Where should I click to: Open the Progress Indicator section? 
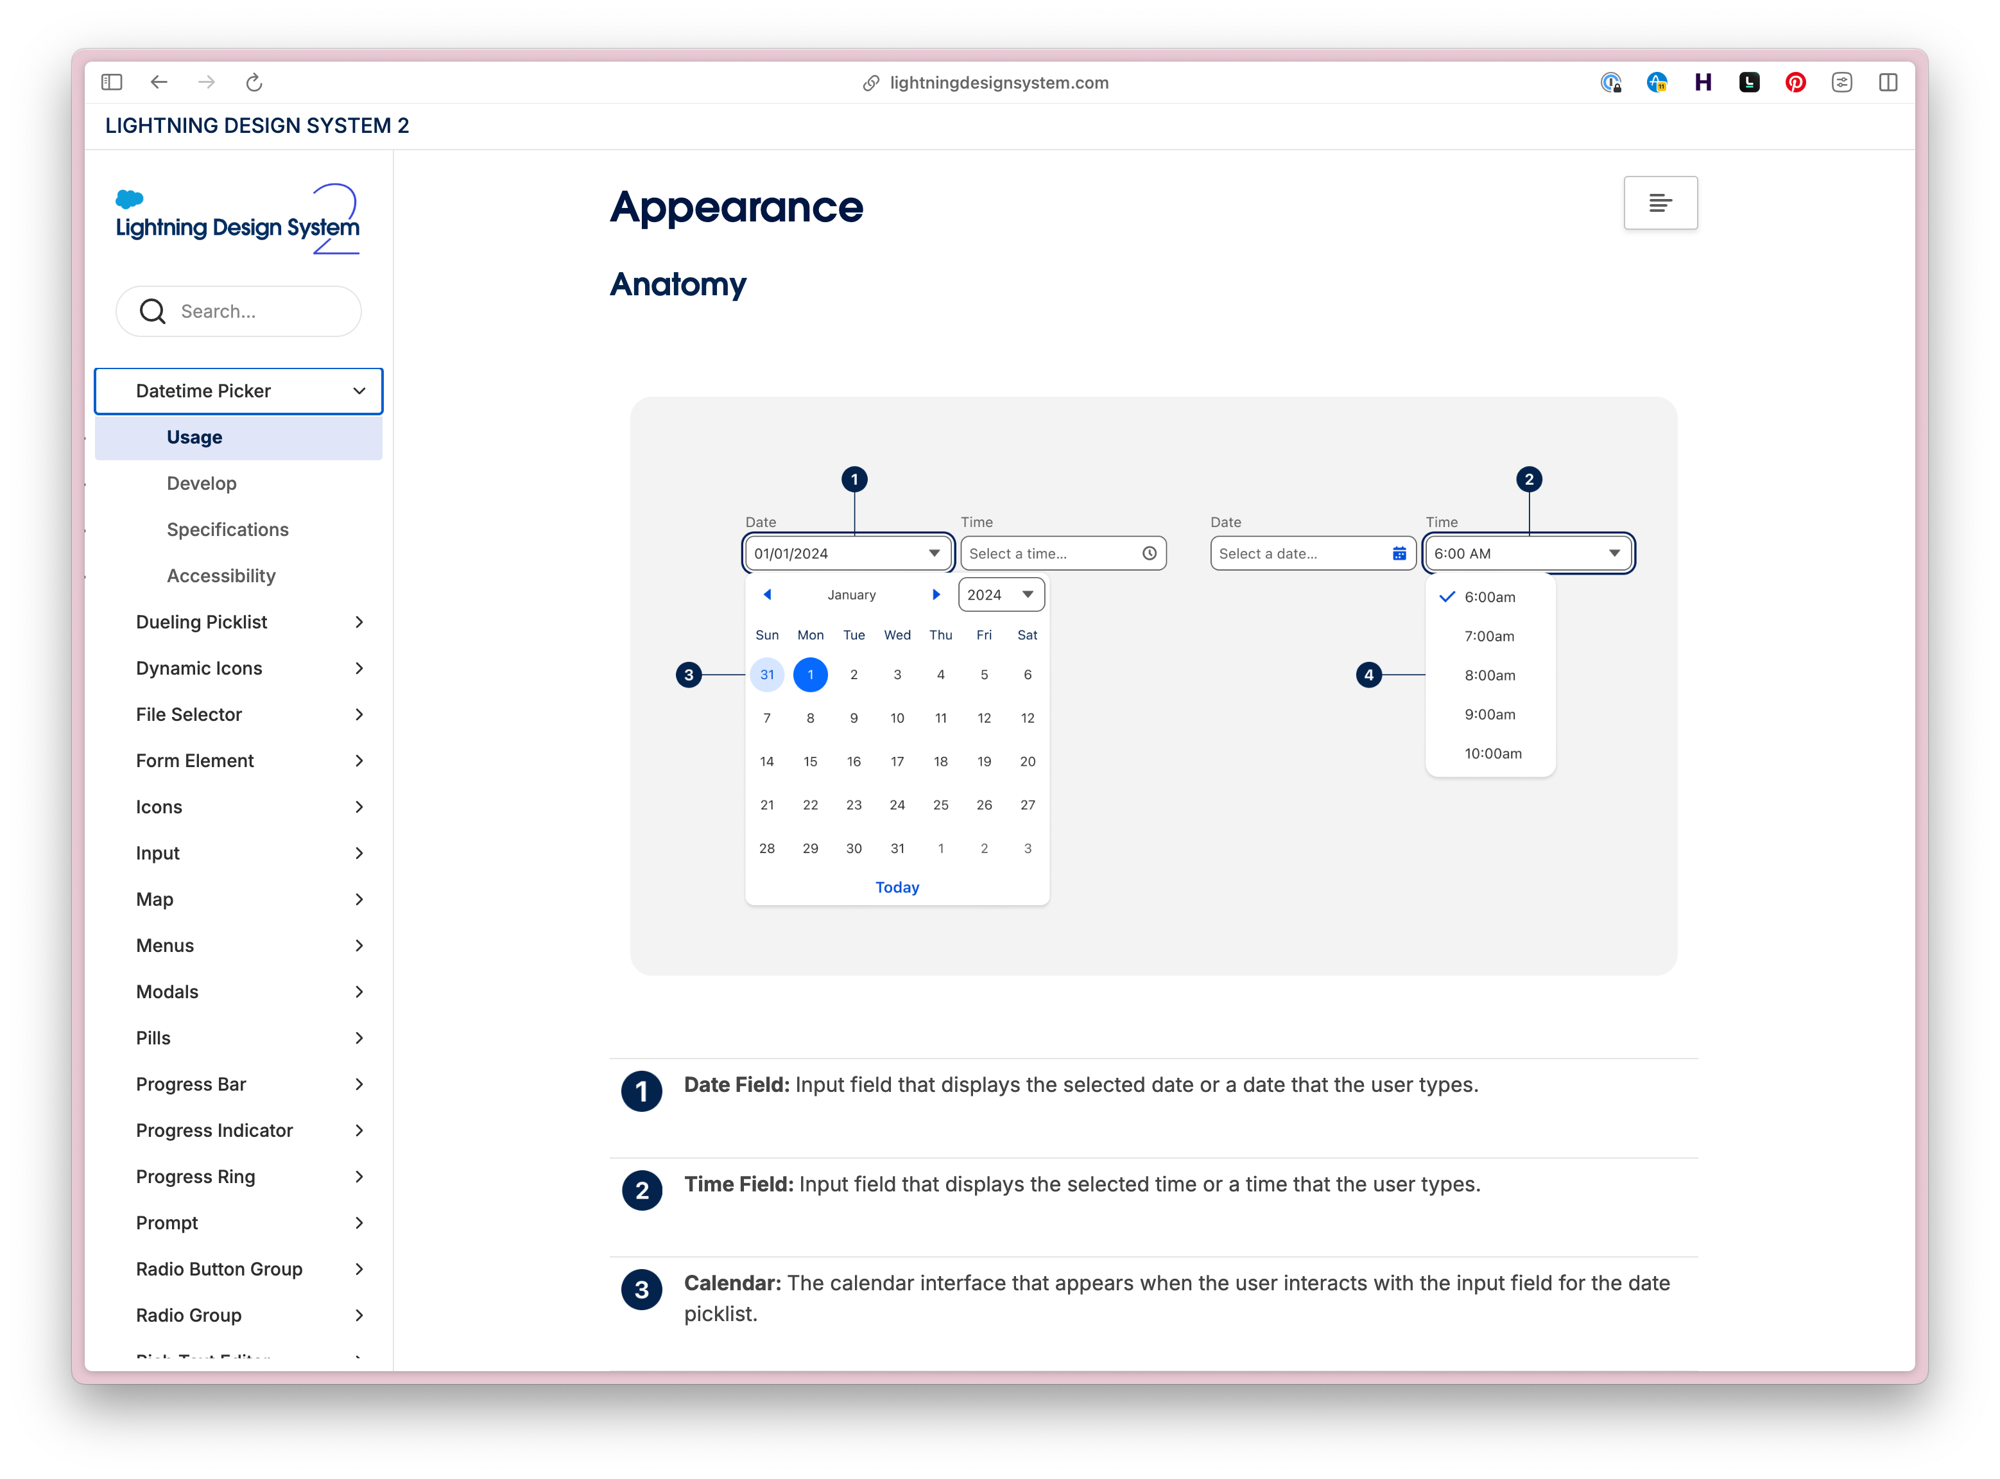[239, 1130]
